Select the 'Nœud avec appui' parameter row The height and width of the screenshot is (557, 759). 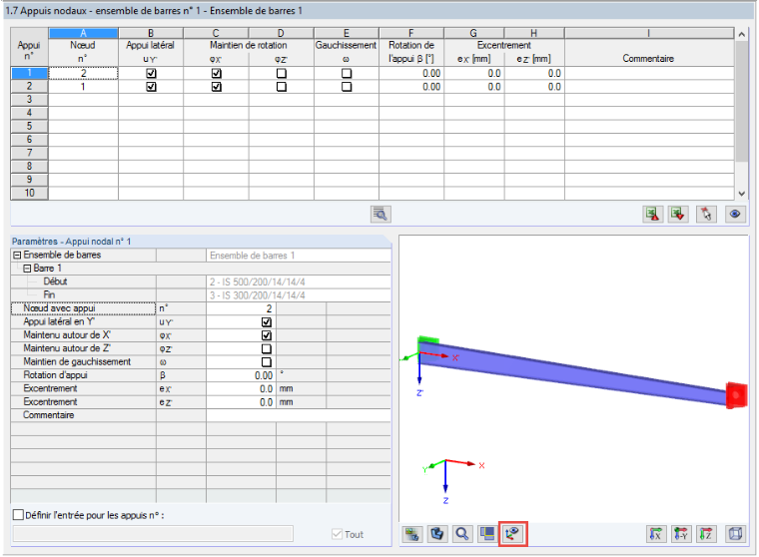coord(83,308)
